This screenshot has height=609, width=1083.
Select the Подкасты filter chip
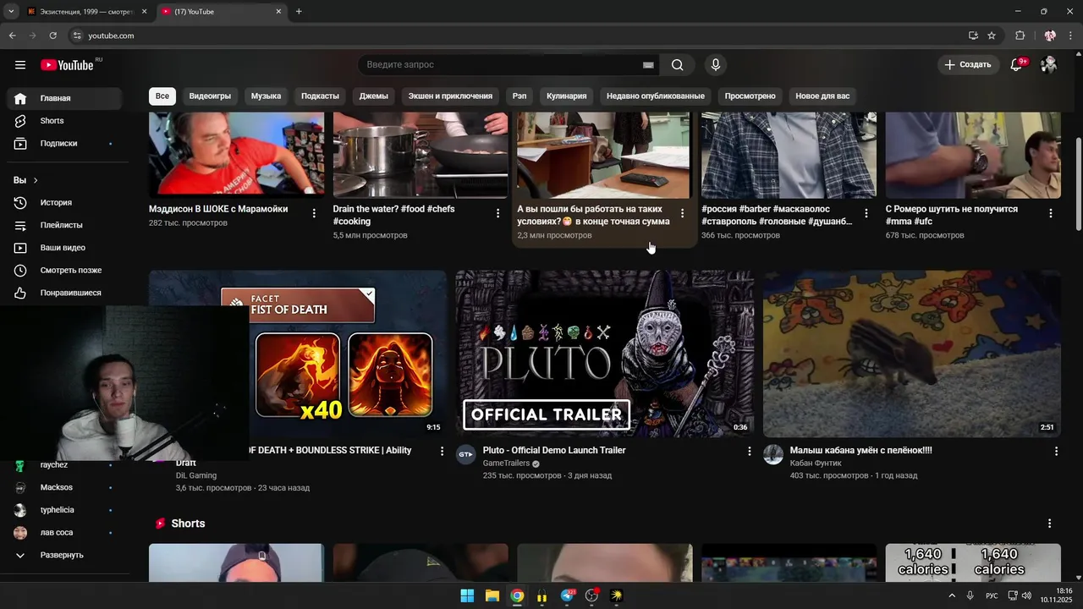pos(320,96)
